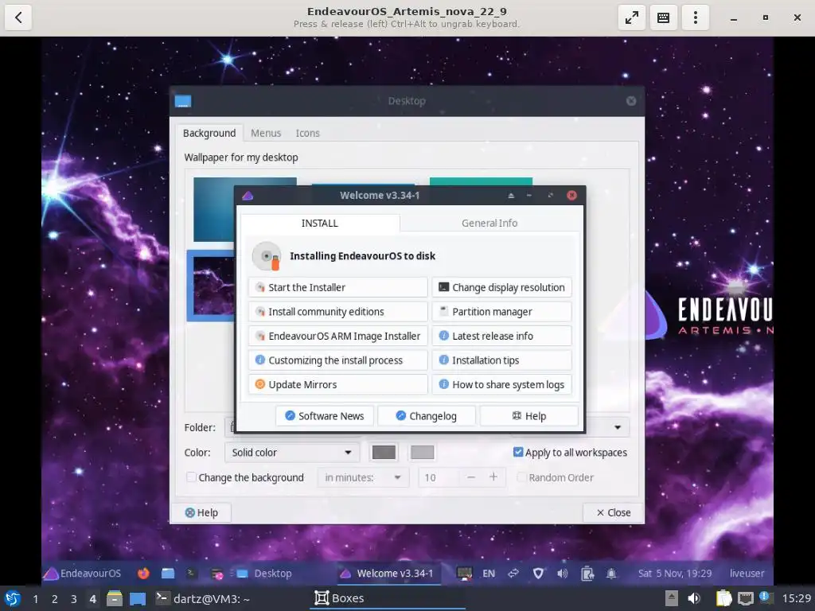
Task: Increase the interval with plus button
Action: (493, 477)
